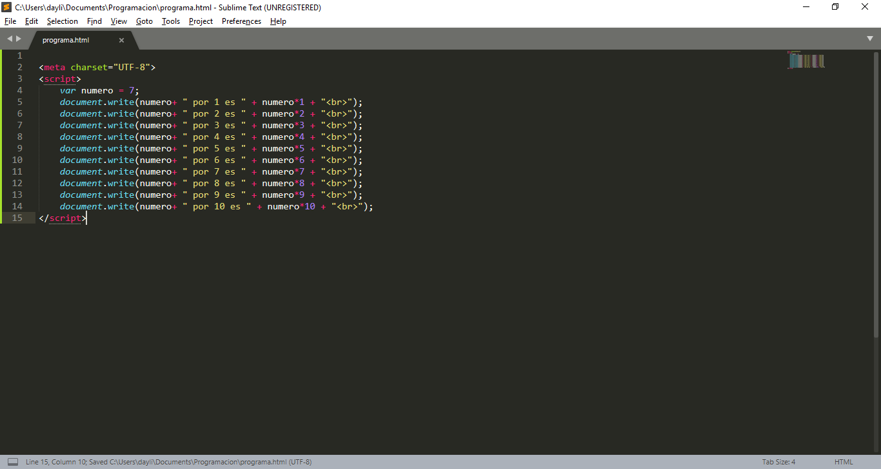Screen dimensions: 881x469
Task: Go to previous tab with left arrow
Action: point(10,39)
